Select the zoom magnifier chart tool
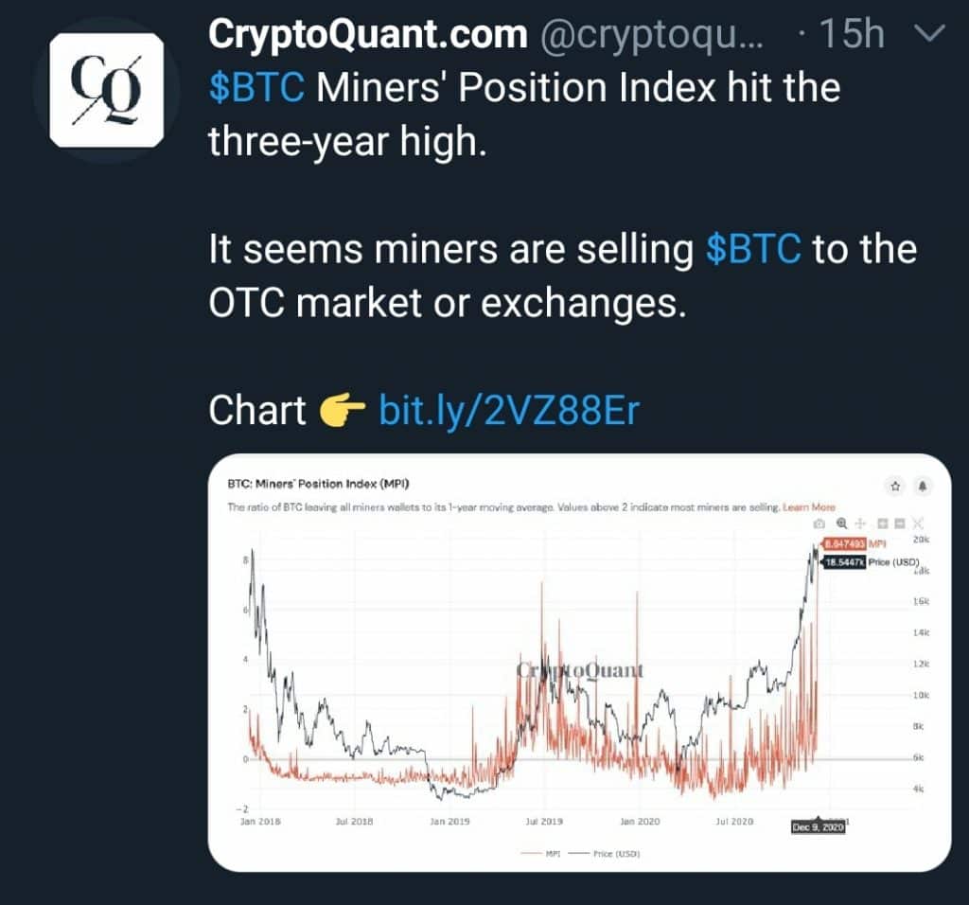 841,523
